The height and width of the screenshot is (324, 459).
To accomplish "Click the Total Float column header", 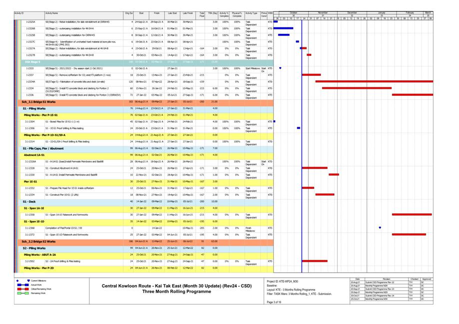I will click(x=202, y=14).
